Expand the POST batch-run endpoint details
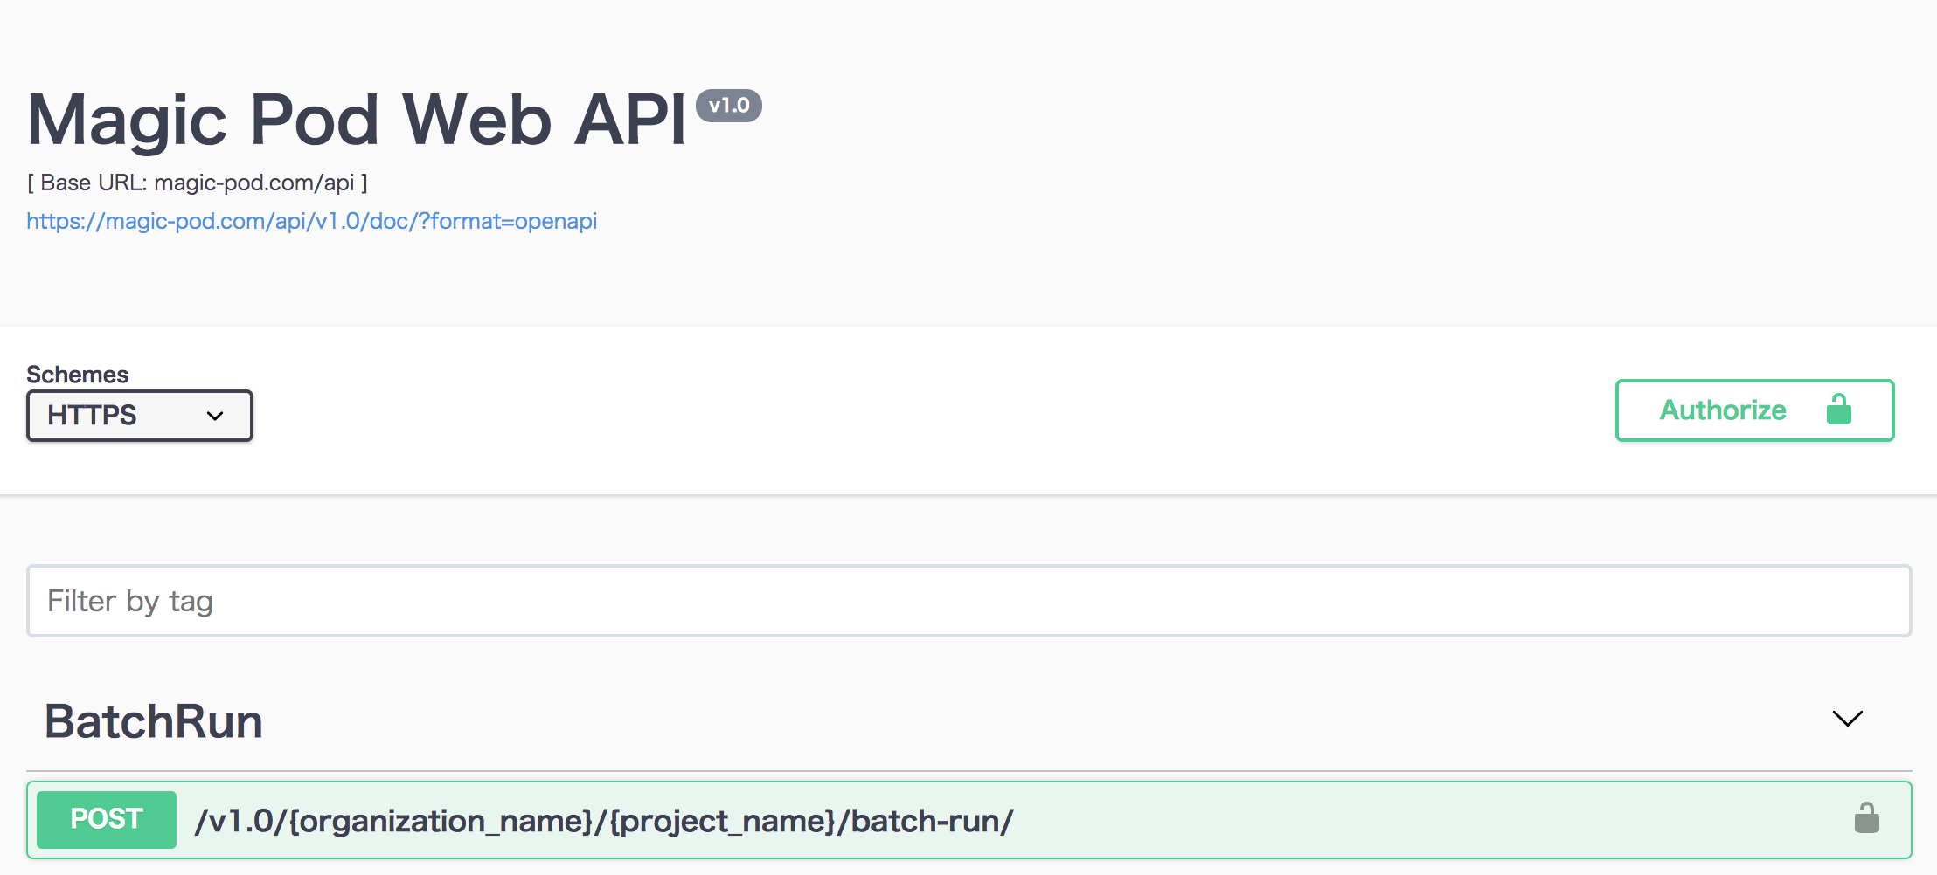Image resolution: width=1937 pixels, height=875 pixels. tap(603, 818)
